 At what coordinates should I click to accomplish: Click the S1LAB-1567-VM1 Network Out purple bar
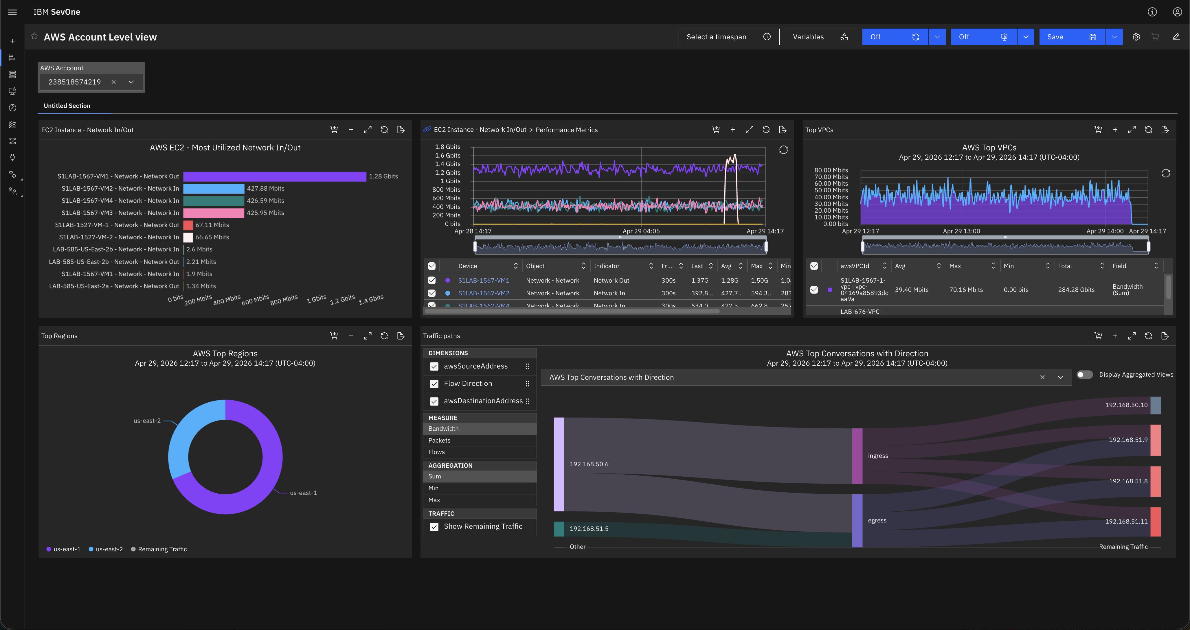(x=275, y=176)
